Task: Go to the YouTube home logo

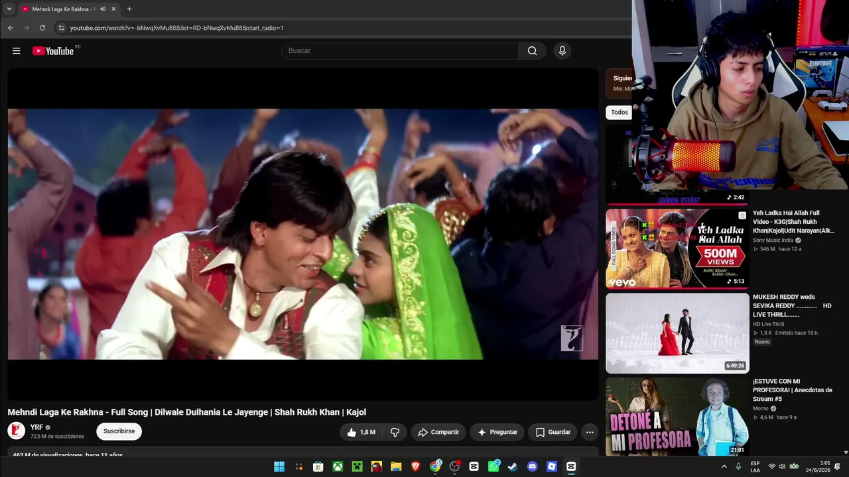Action: coord(53,51)
